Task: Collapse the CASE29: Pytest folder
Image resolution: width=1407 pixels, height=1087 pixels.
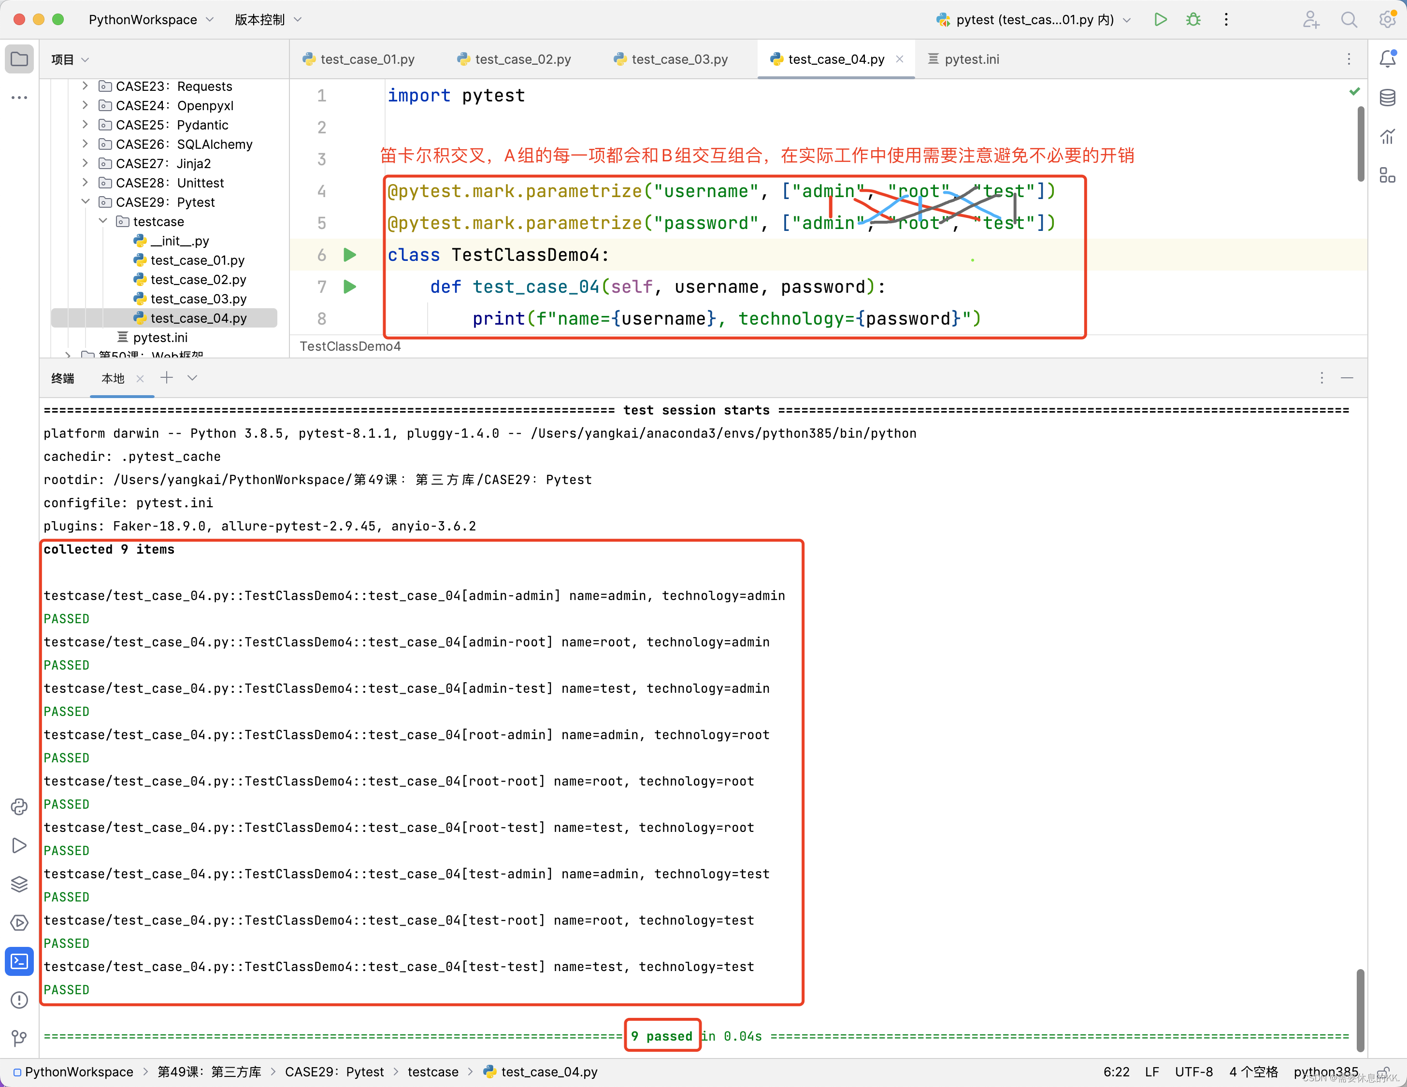Action: (85, 201)
